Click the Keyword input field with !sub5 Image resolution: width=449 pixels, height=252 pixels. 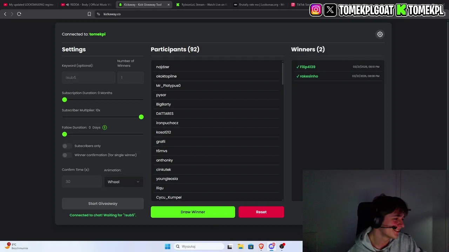(88, 77)
